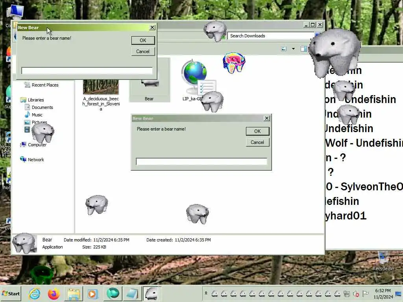Image resolution: width=403 pixels, height=302 pixels.
Task: Select Computer in the navigation pane
Action: (33, 145)
